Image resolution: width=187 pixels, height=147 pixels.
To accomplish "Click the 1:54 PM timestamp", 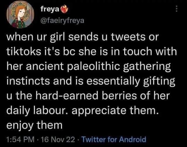I will (18, 139).
